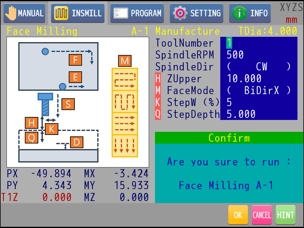Show help with the HINT button

coord(285,215)
